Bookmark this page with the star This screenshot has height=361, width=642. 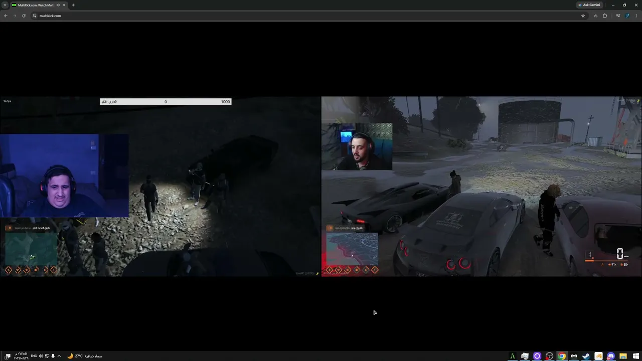pyautogui.click(x=583, y=16)
